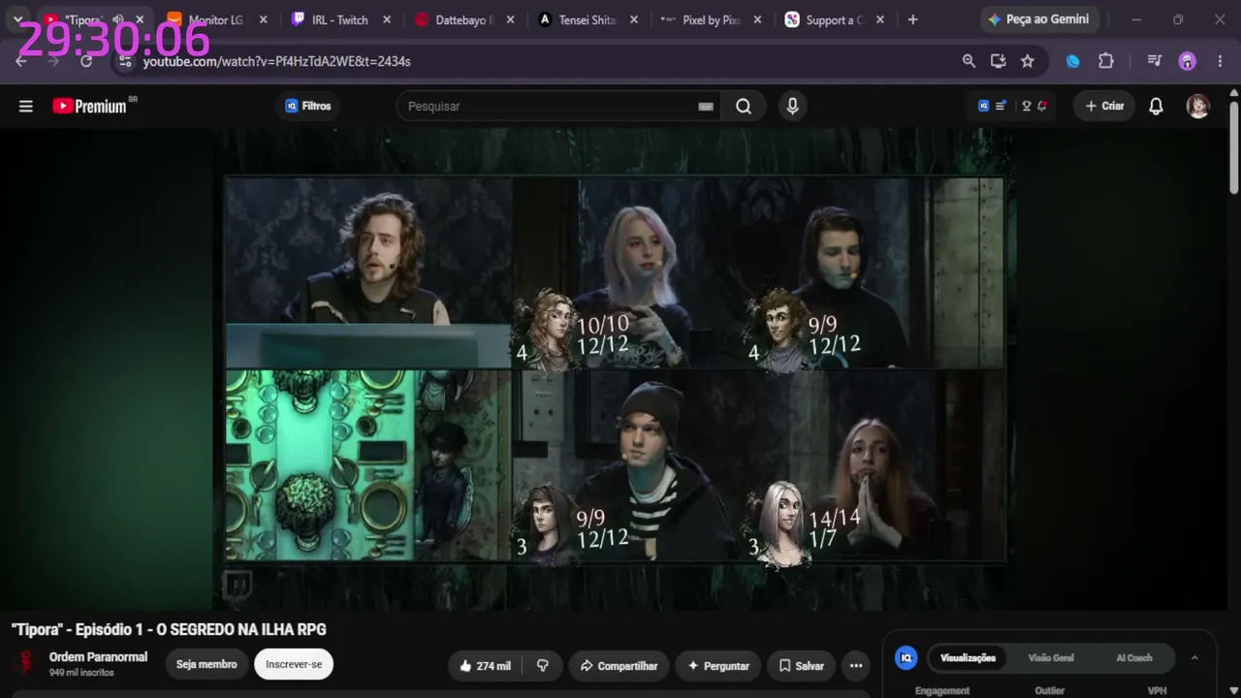Open the trophy alert icon in header
The width and height of the screenshot is (1241, 698).
(1034, 107)
